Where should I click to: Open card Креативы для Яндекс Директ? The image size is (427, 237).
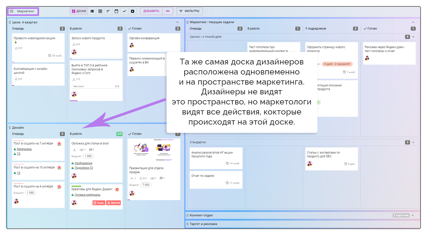coord(96,197)
